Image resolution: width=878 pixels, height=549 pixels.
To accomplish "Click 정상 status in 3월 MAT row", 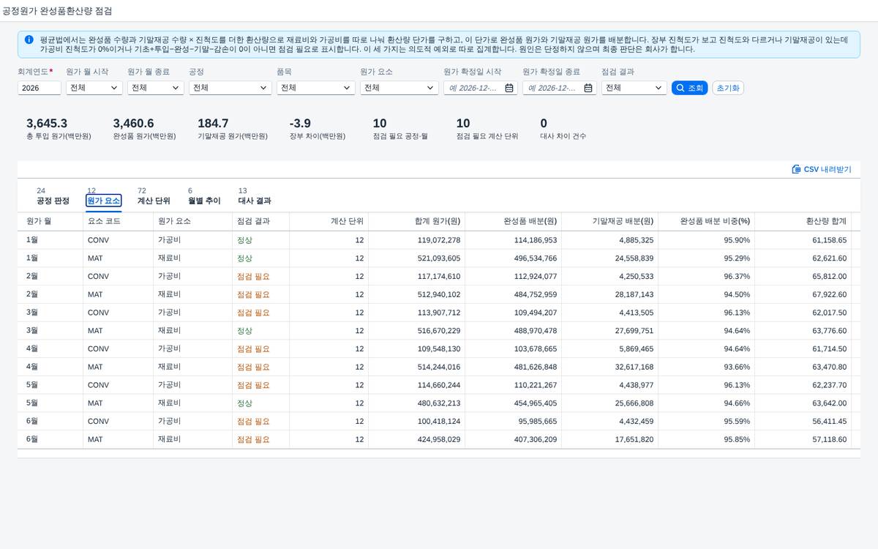I will [x=244, y=331].
